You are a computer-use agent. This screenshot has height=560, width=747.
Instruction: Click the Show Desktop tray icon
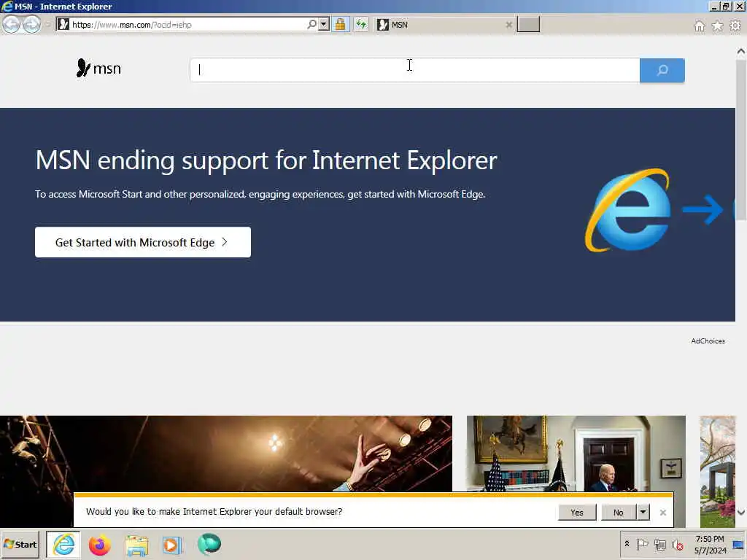pos(738,544)
